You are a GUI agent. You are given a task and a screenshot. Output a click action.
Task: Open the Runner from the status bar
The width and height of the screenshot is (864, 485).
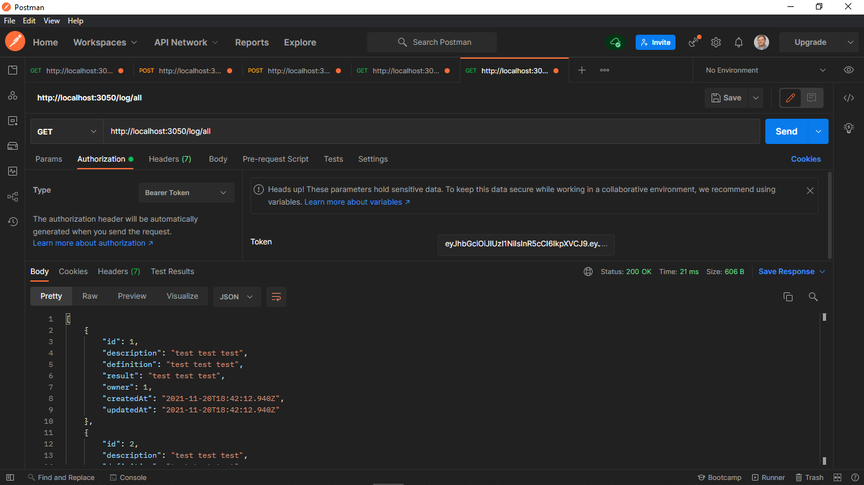[768, 477]
